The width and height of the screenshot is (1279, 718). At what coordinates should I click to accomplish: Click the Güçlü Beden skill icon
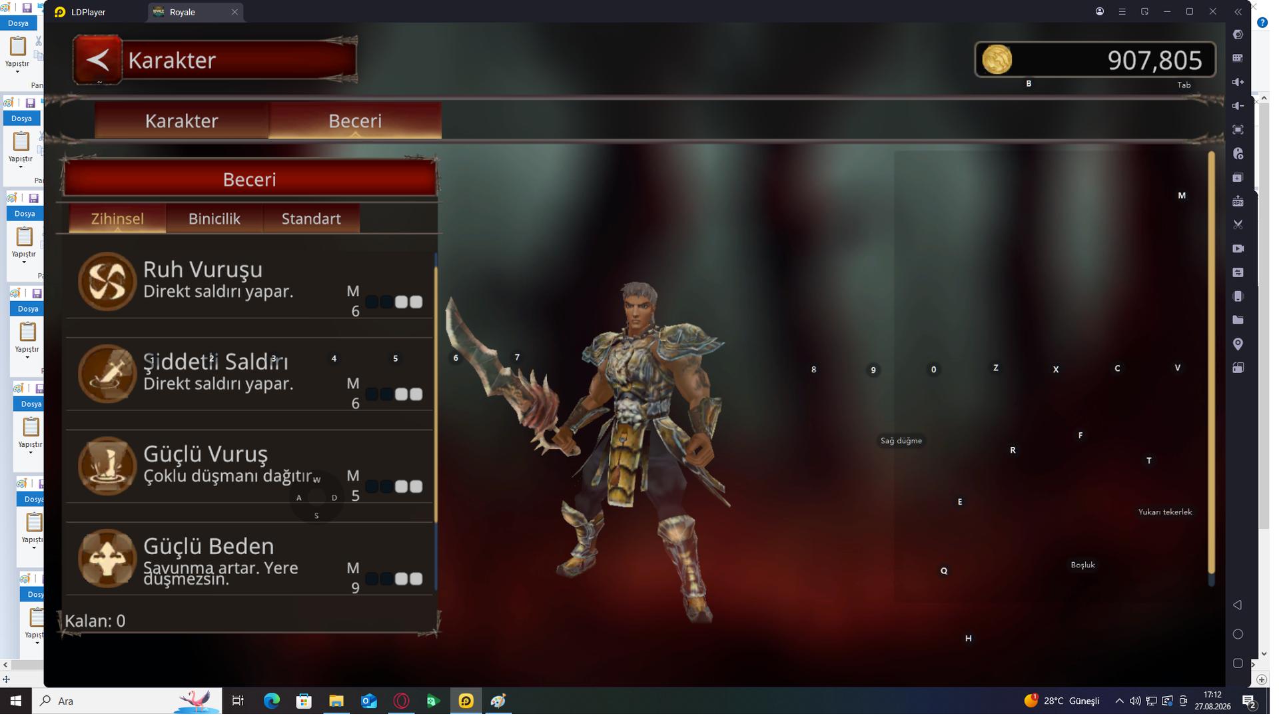click(x=107, y=558)
